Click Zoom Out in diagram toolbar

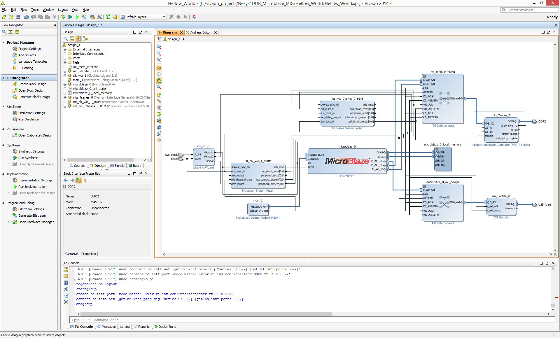point(159,54)
